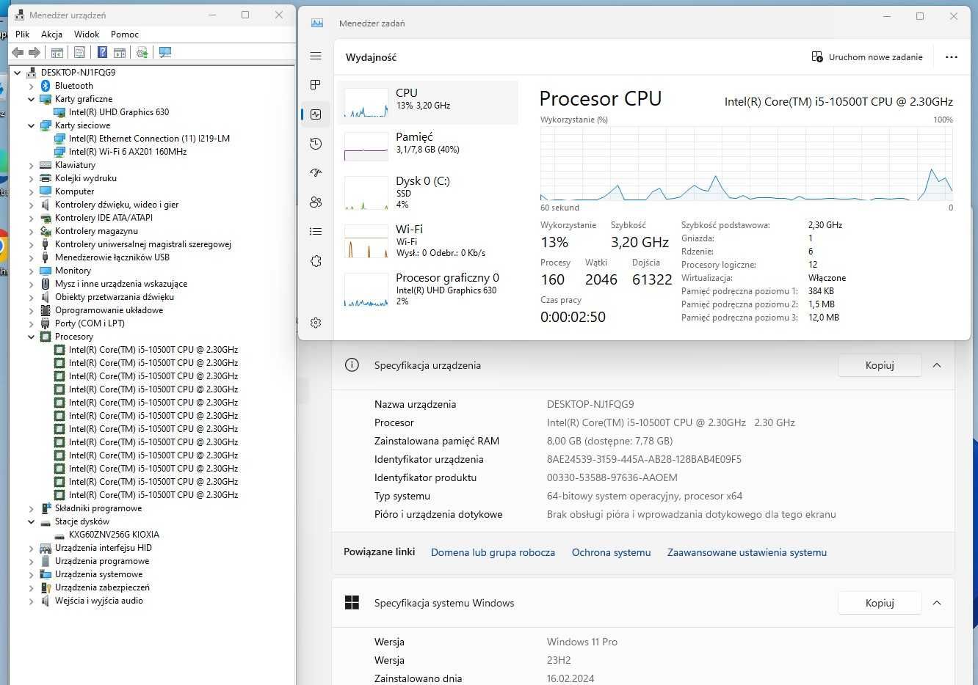Click the Back arrow in Device Manager toolbar
Viewport: 978px width, 685px height.
[18, 52]
